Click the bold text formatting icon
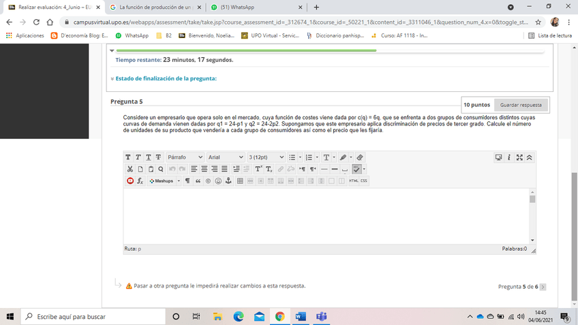Viewport: 578px width, 325px height. click(x=129, y=157)
